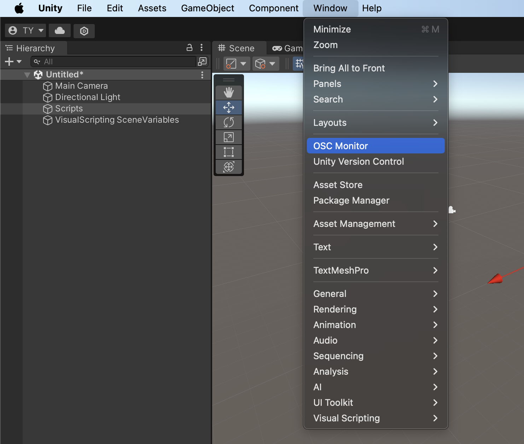Image resolution: width=524 pixels, height=444 pixels.
Task: Expand the UI Toolkit submenu
Action: pos(376,403)
